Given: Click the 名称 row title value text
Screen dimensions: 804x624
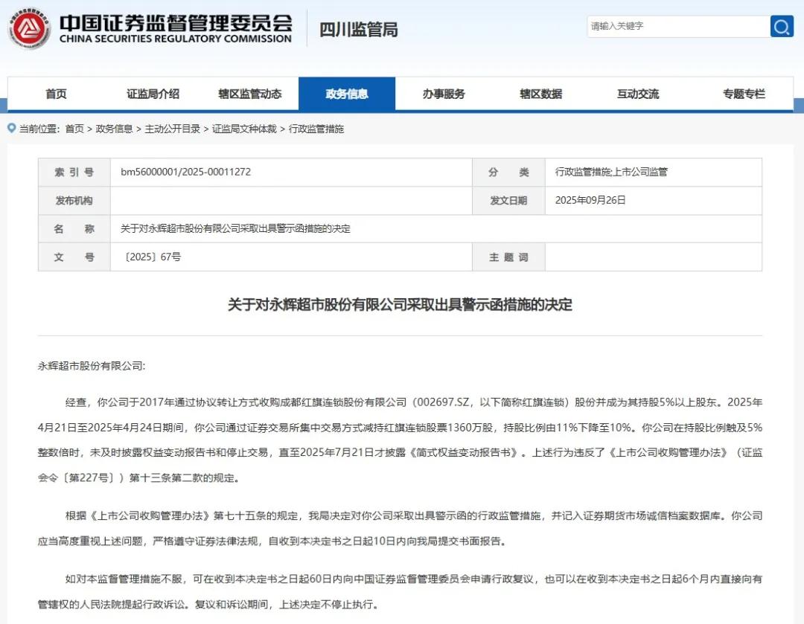Looking at the screenshot, I should click(235, 228).
